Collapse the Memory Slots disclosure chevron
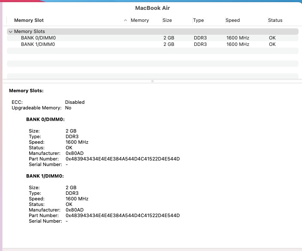 pyautogui.click(x=11, y=32)
